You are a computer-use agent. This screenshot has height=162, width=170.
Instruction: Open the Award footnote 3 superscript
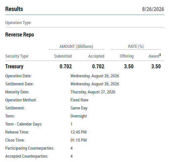point(160,55)
